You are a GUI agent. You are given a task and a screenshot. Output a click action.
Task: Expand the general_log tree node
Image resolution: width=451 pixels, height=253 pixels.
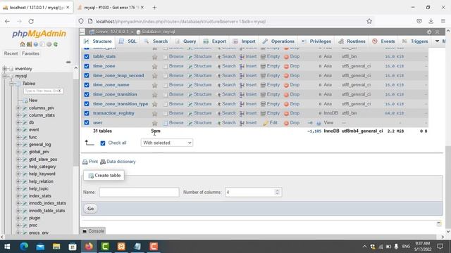point(18,145)
